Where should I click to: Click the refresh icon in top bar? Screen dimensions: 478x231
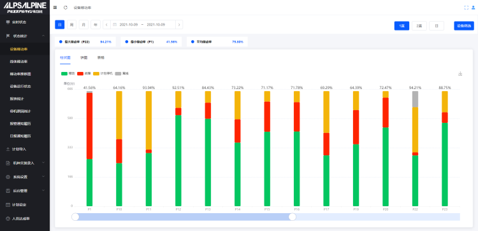tap(65, 8)
